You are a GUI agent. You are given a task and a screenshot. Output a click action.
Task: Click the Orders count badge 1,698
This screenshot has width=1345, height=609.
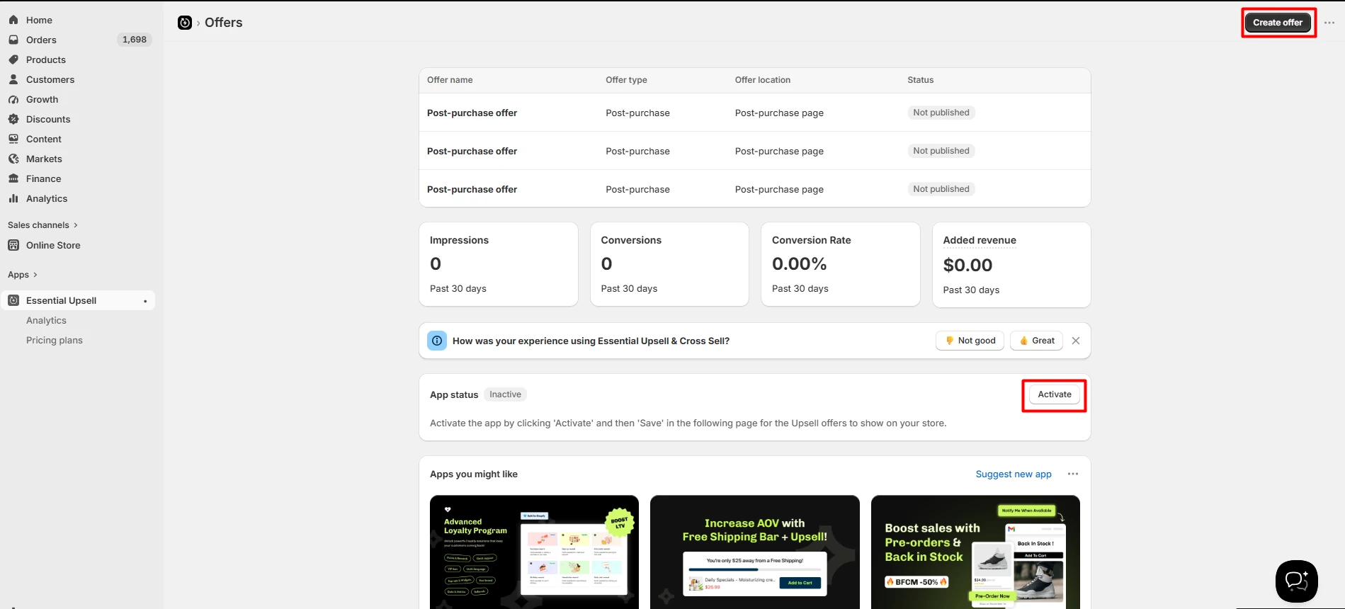coord(135,40)
